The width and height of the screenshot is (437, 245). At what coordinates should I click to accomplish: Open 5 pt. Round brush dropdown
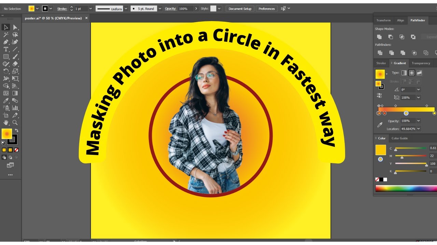pos(160,9)
